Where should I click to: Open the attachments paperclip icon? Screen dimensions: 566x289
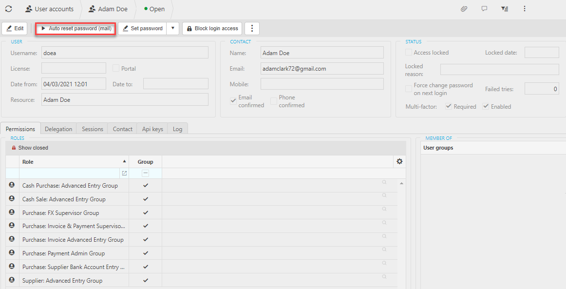(464, 9)
